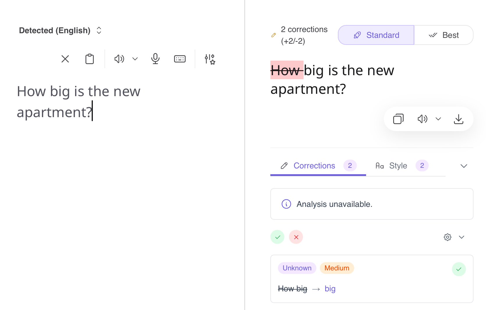
Task: Paste from clipboard into the source box
Action: tap(90, 59)
